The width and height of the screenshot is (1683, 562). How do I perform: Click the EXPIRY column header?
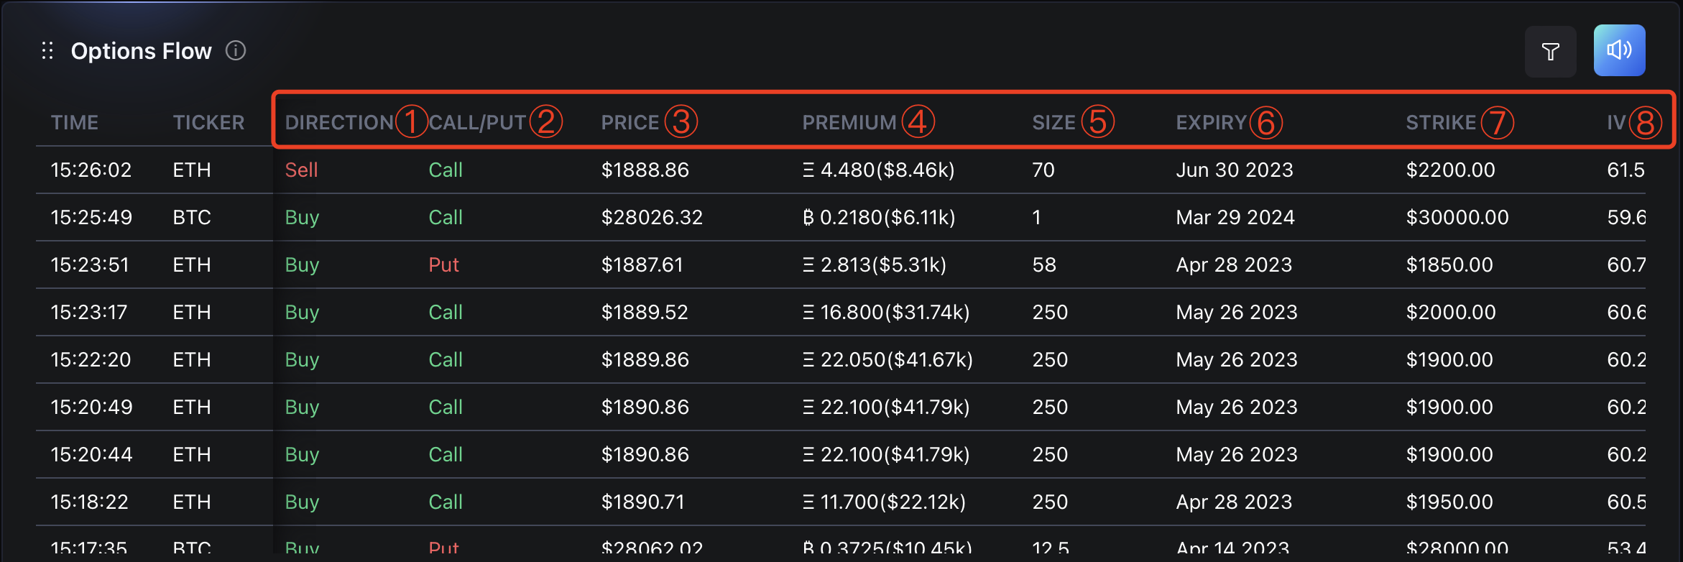1211,123
